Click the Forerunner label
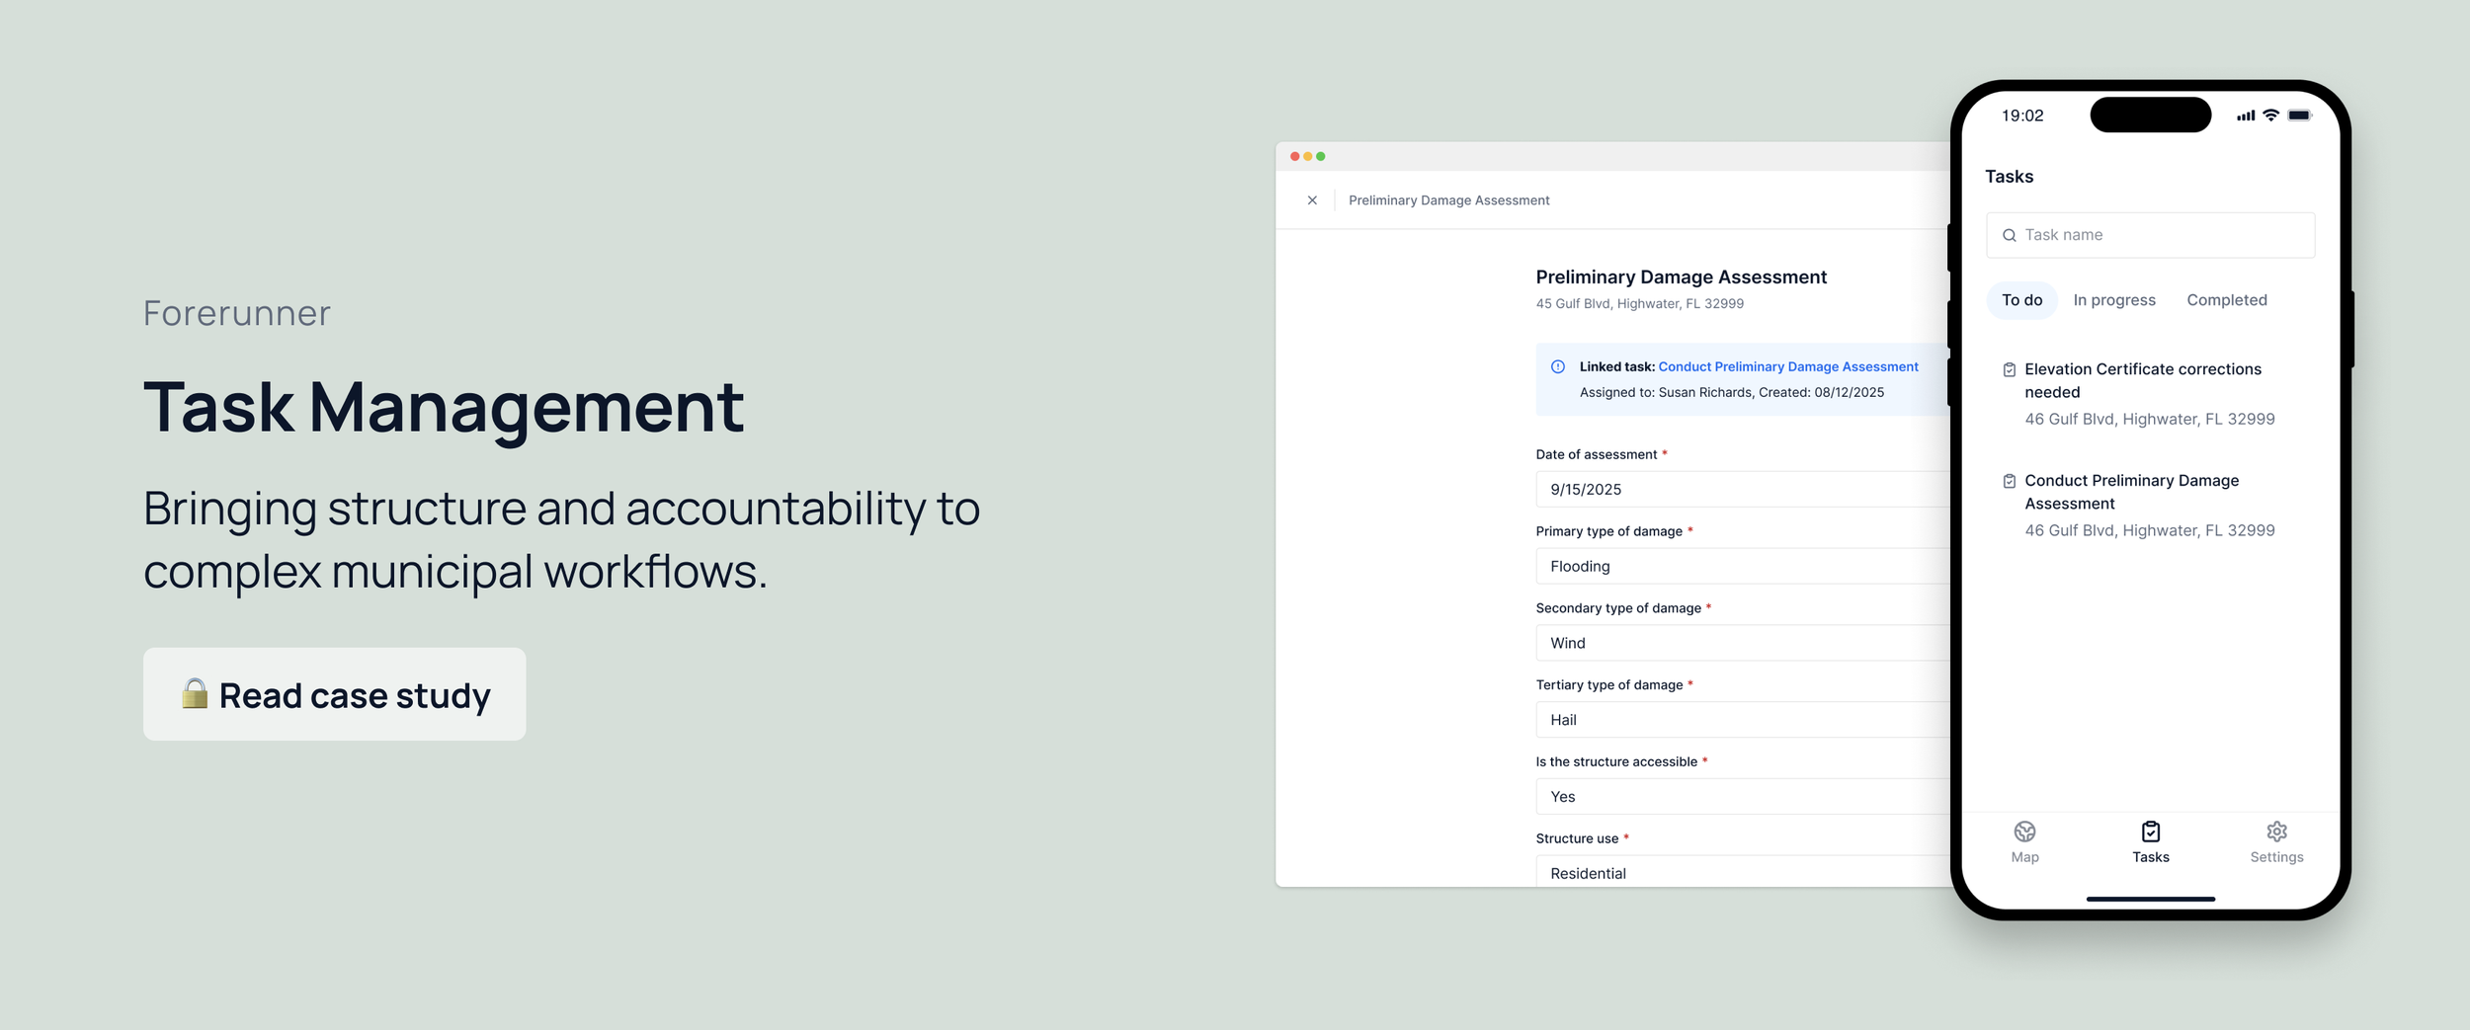Screen dimensions: 2470x1030 pos(237,313)
